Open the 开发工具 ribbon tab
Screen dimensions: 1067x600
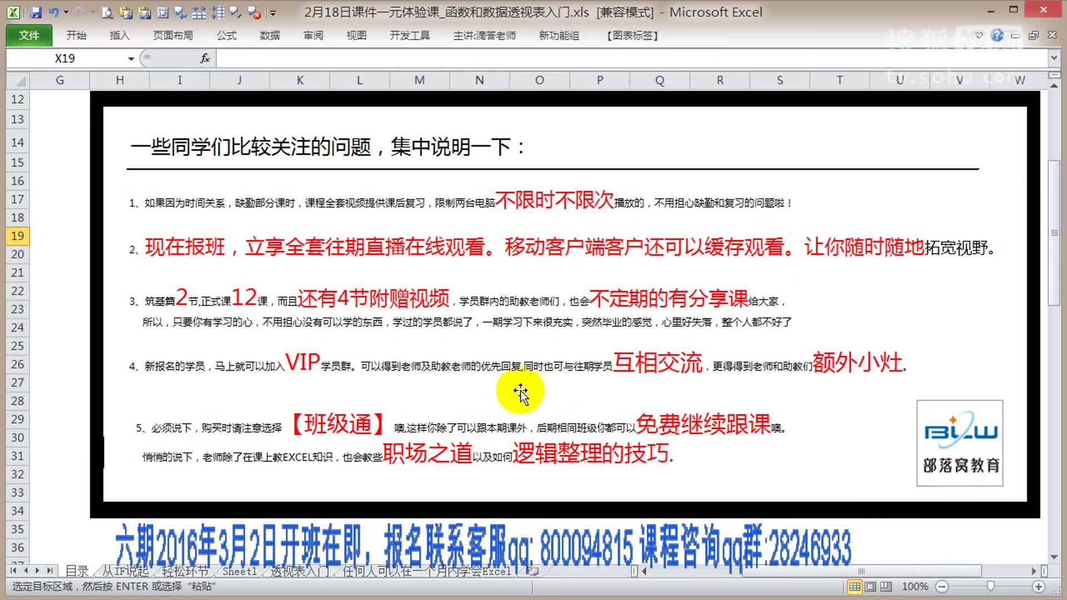click(410, 36)
